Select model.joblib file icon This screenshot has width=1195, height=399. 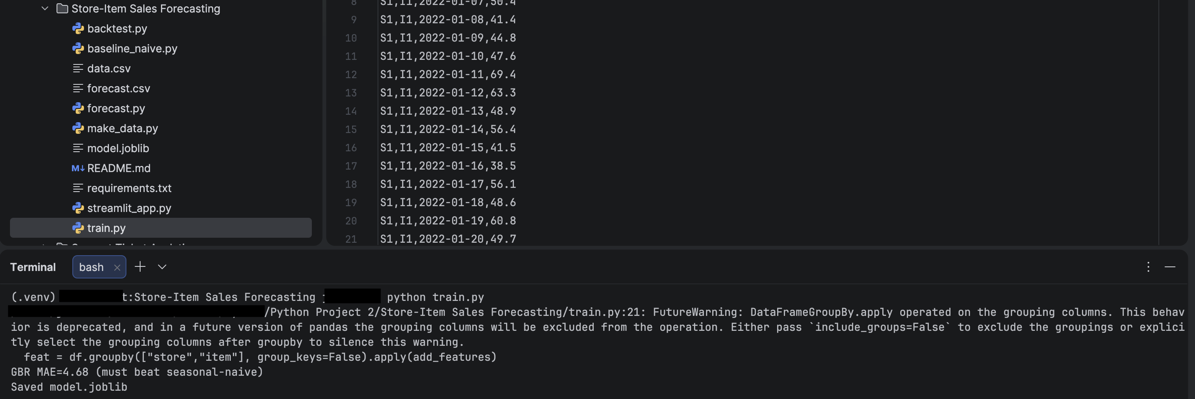click(78, 148)
